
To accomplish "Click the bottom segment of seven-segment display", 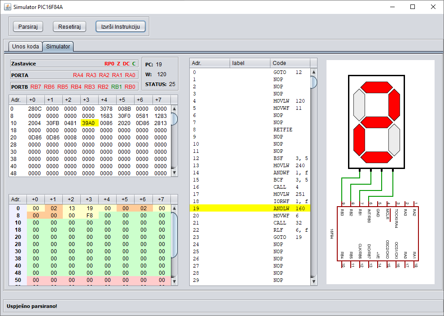I will [376, 157].
